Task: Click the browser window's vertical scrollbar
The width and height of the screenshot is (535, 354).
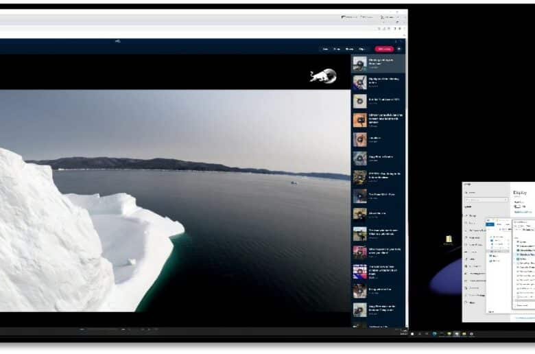Action: coord(406,182)
